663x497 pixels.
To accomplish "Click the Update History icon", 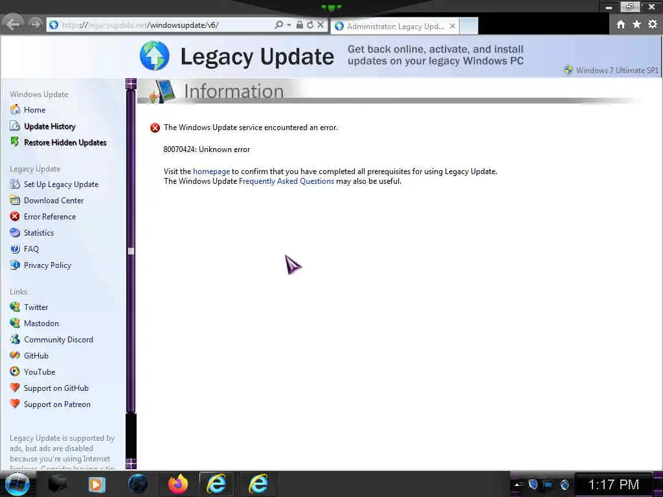I will [x=15, y=126].
